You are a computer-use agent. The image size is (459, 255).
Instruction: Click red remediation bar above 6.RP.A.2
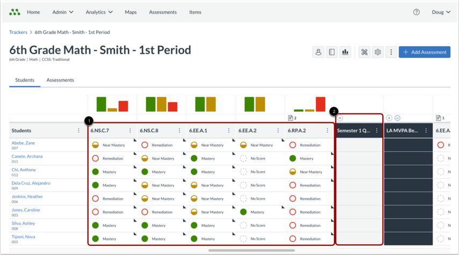pos(320,104)
